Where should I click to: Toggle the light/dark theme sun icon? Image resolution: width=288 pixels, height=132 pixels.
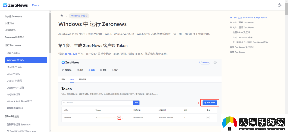coord(279,5)
